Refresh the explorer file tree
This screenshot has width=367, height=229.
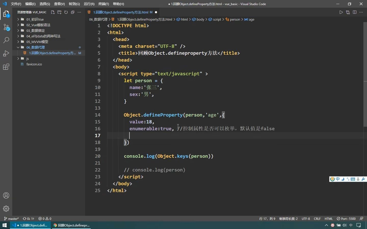tap(66, 12)
